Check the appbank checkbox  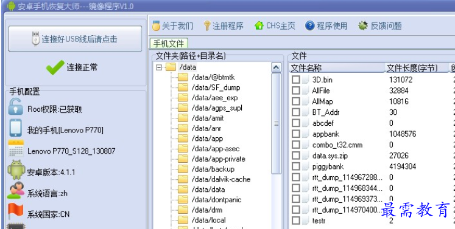295,134
